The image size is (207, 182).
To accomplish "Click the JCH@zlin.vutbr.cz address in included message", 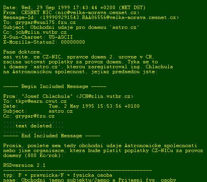I will [105, 96].
